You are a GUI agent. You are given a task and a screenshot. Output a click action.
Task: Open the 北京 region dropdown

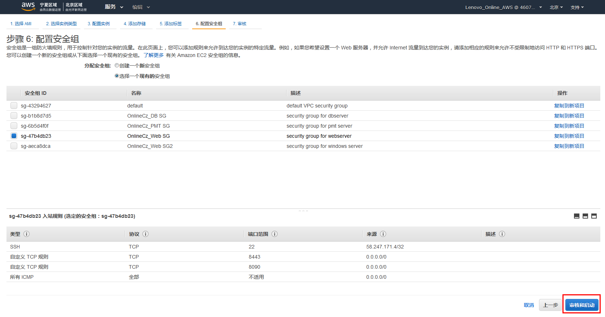click(556, 7)
